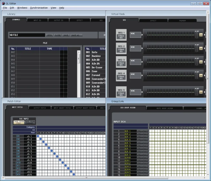This screenshot has width=211, height=181.
Task: Open INPUT INSERT PATCH tab
Action: pos(62,108)
